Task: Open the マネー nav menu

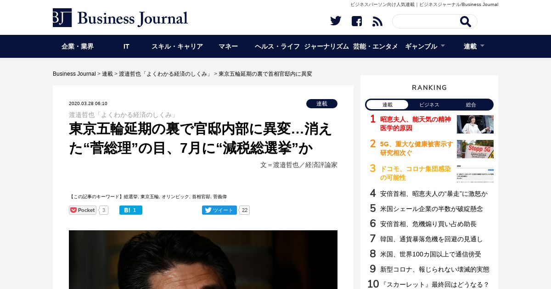Action: [228, 46]
